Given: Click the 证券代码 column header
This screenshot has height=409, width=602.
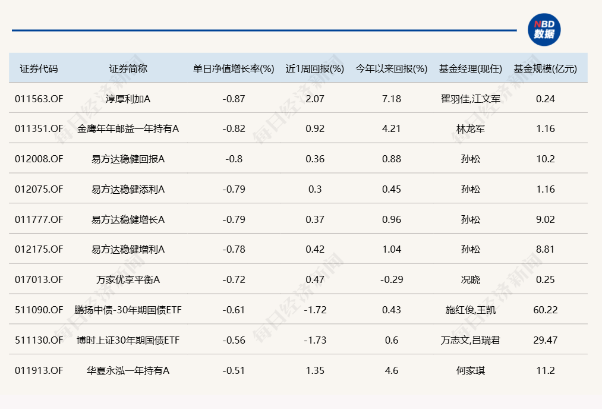Looking at the screenshot, I should [x=39, y=68].
